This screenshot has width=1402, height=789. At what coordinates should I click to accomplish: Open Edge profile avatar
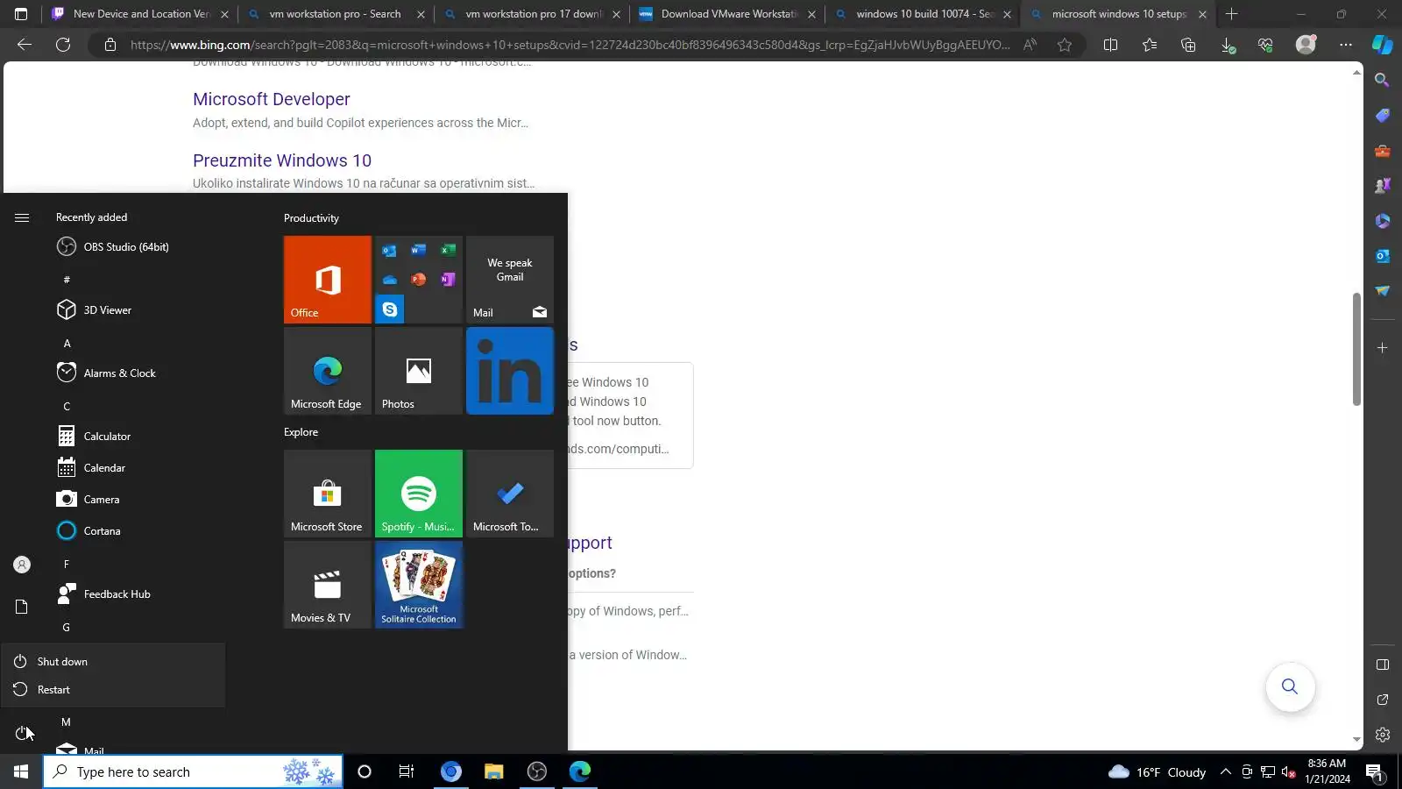click(x=1306, y=45)
